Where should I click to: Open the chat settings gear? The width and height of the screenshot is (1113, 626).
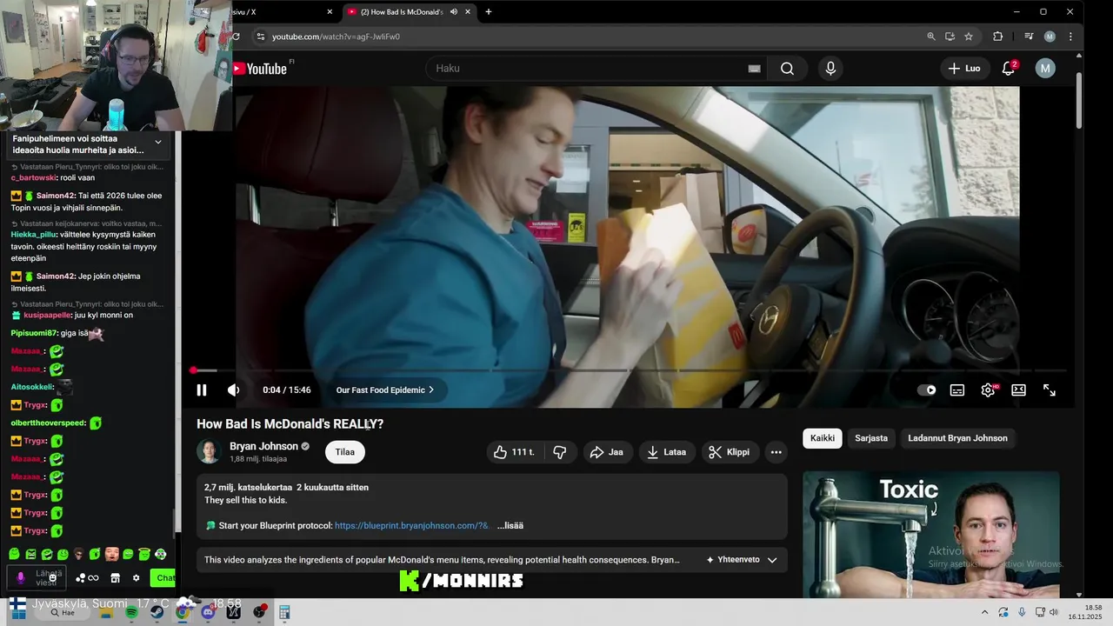(136, 577)
